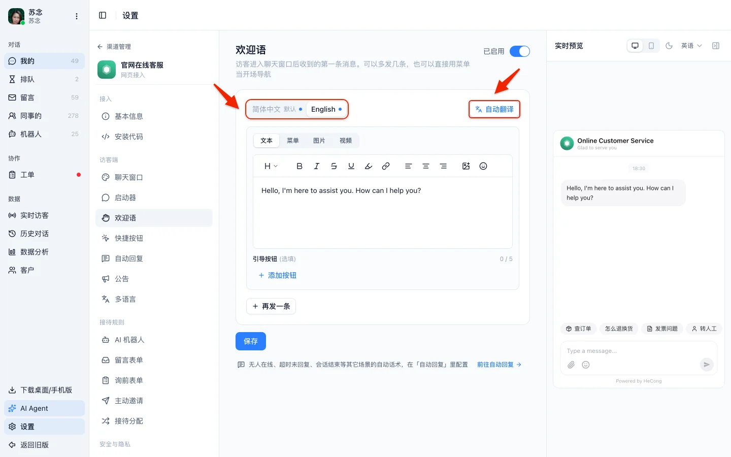Click the 查订单 quick button in preview

click(579, 329)
